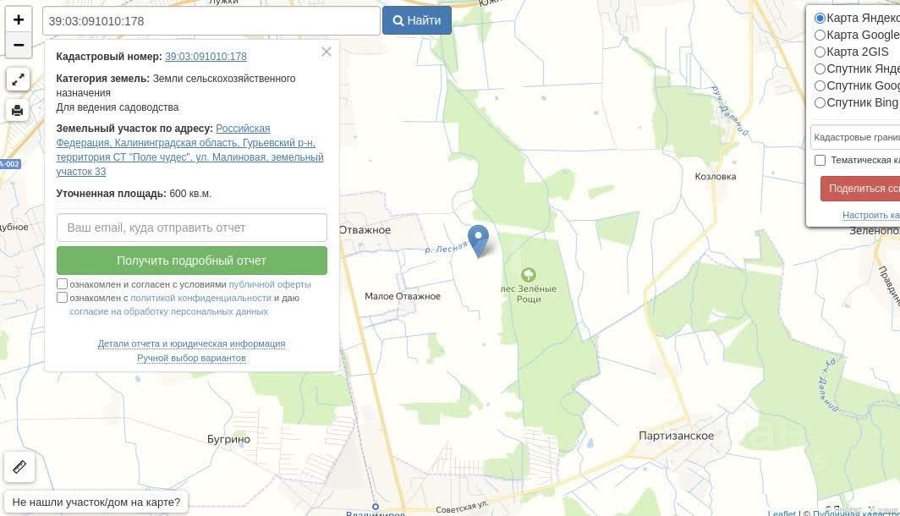Click the лес Зелёные Рощи park icon
Screen dimensions: 900x516
528,275
